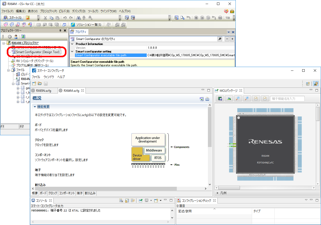The width and height of the screenshot is (321, 225).
Task: Expand all categories with plus button in properties
Action: pyautogui.click(x=232, y=39)
